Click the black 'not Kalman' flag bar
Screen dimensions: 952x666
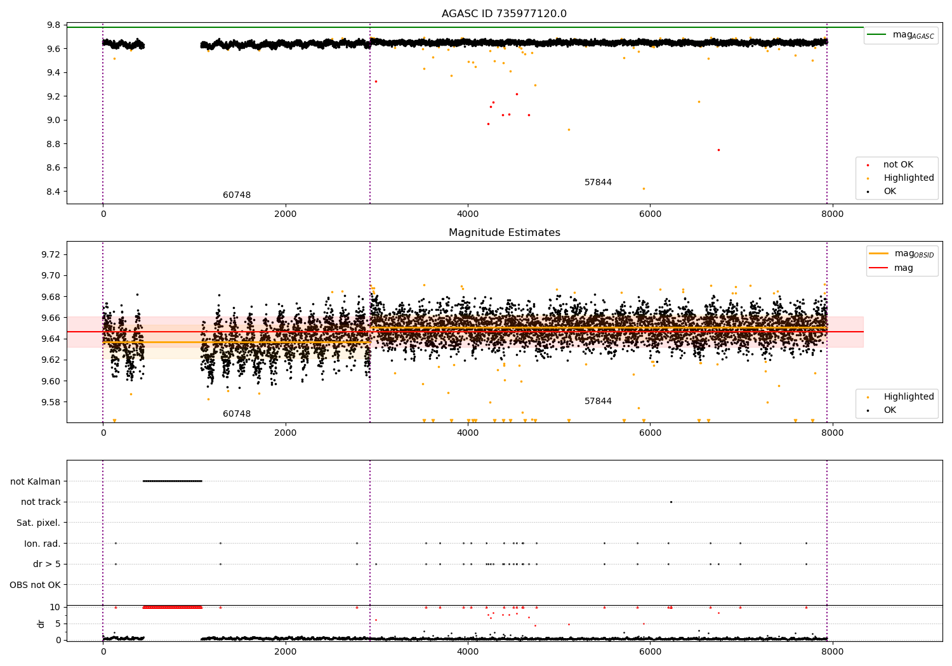[x=173, y=481]
